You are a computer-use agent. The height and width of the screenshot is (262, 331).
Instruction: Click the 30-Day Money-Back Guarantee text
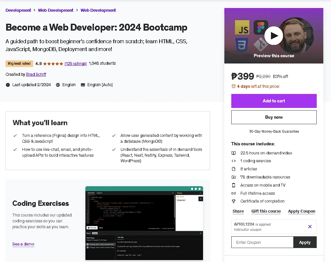coord(274,131)
